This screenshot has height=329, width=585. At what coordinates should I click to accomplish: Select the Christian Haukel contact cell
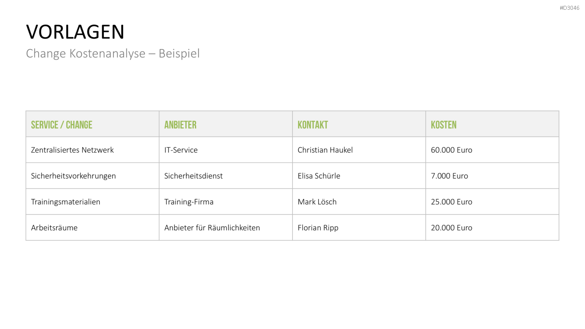pyautogui.click(x=359, y=150)
